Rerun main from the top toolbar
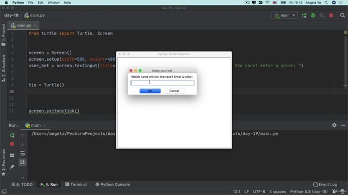The image size is (348, 195). click(x=304, y=16)
